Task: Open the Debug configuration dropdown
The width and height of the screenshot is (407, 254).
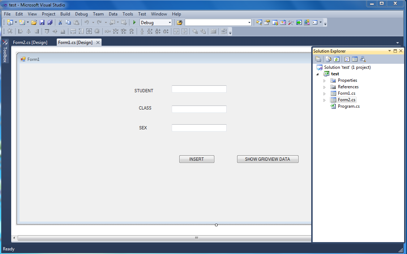Action: 170,22
